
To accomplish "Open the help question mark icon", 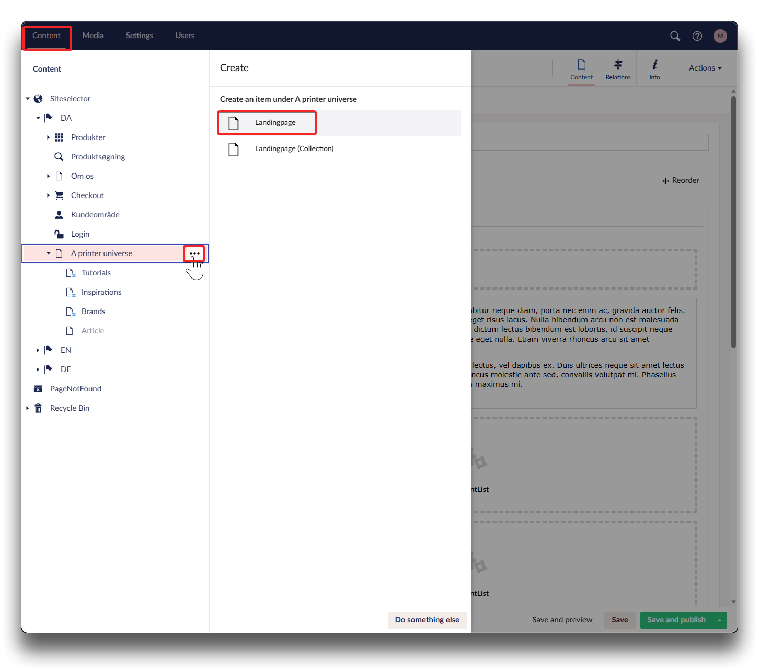I will pos(697,36).
